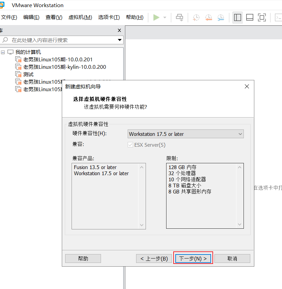282x289 pixels.
Task: Toggle the library sidebar view icon
Action: coord(237,18)
